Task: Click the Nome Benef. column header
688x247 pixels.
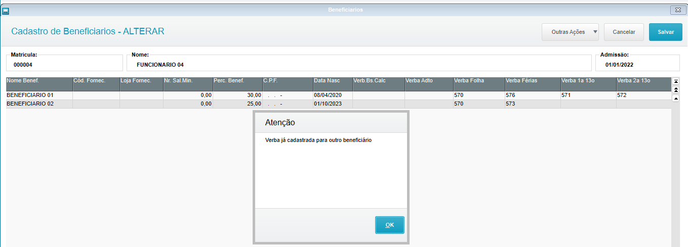Action: click(39, 84)
